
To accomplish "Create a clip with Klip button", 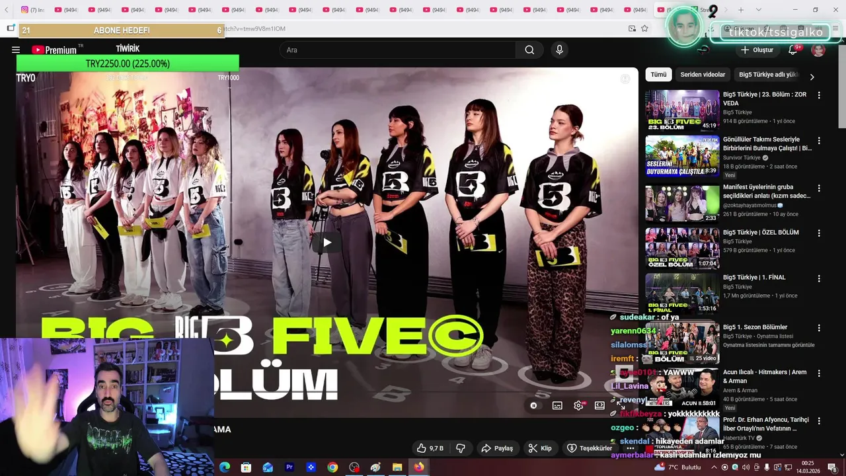I will pos(540,448).
